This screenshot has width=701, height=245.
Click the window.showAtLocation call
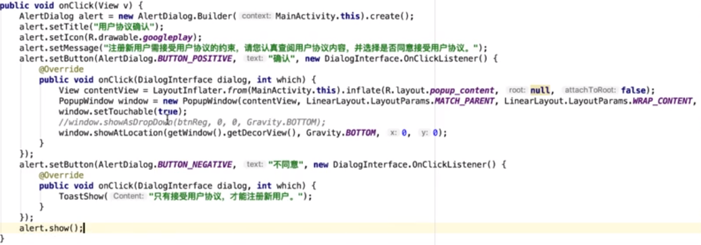(x=110, y=133)
